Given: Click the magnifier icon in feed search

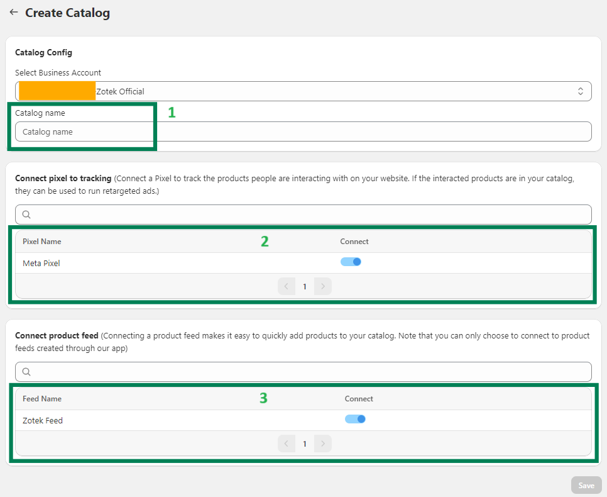Looking at the screenshot, I should [x=26, y=372].
